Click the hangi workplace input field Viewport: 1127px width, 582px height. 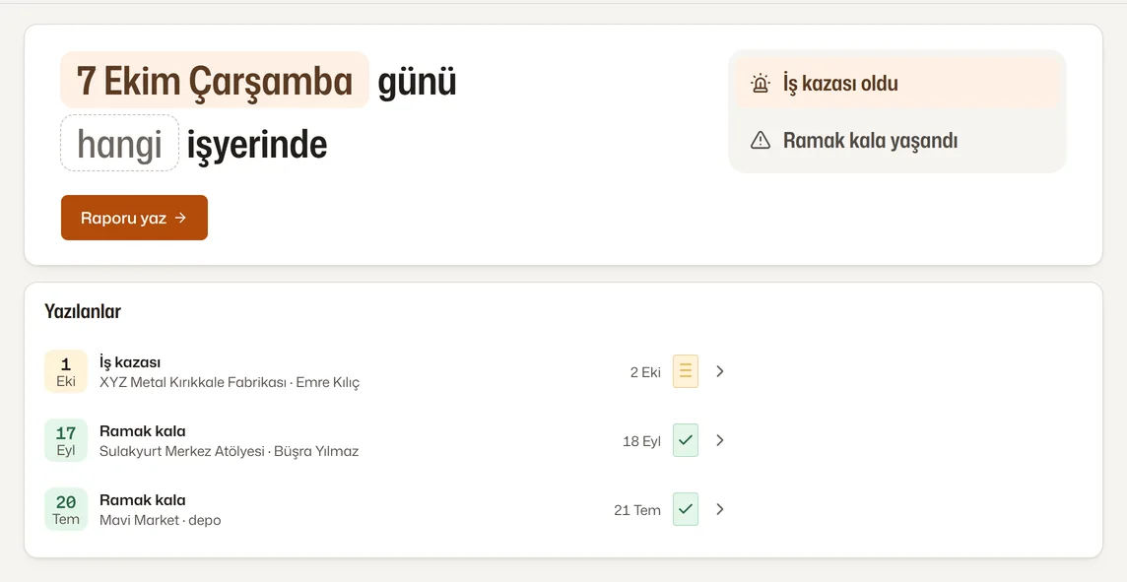point(119,143)
